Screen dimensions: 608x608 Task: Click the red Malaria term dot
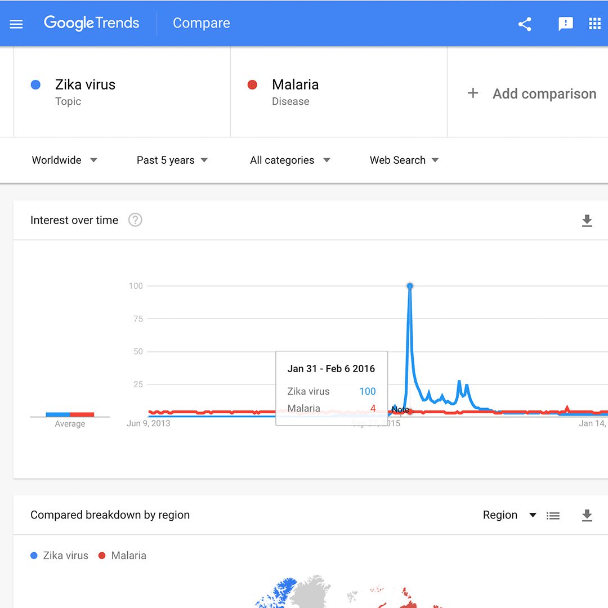coord(252,84)
